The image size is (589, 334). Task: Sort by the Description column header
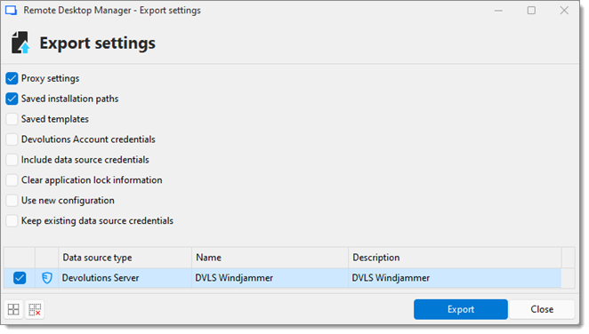(455, 258)
